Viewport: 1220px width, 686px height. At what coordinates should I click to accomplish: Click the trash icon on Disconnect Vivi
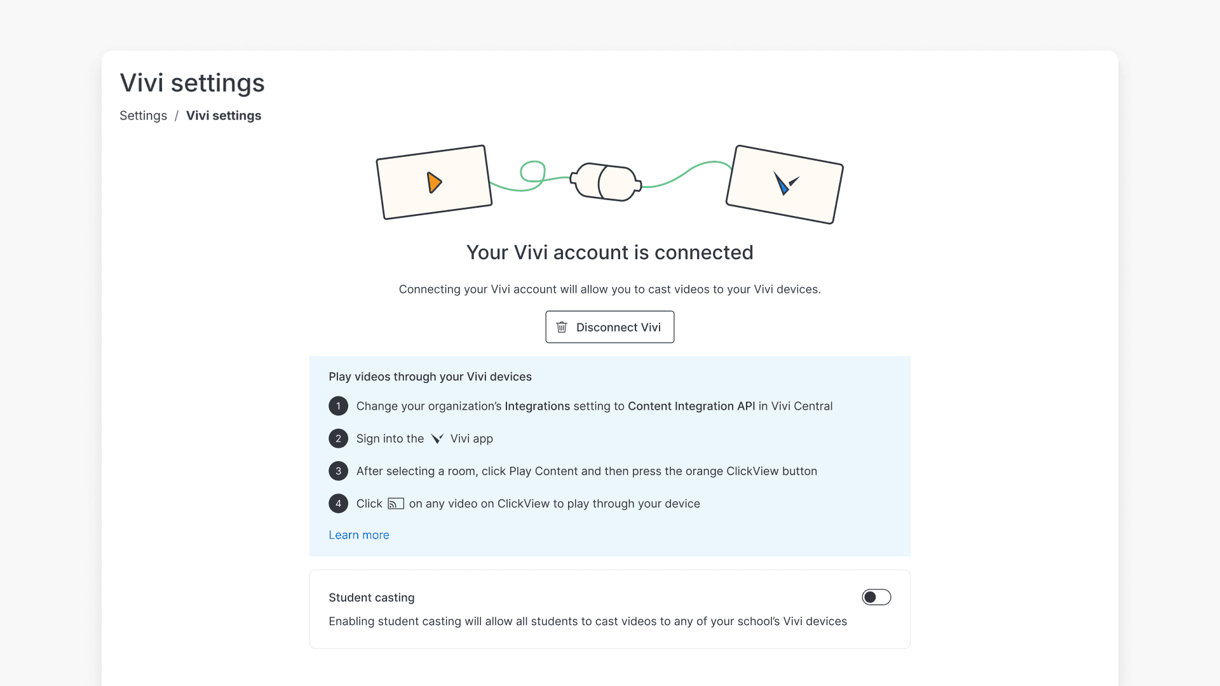point(561,327)
